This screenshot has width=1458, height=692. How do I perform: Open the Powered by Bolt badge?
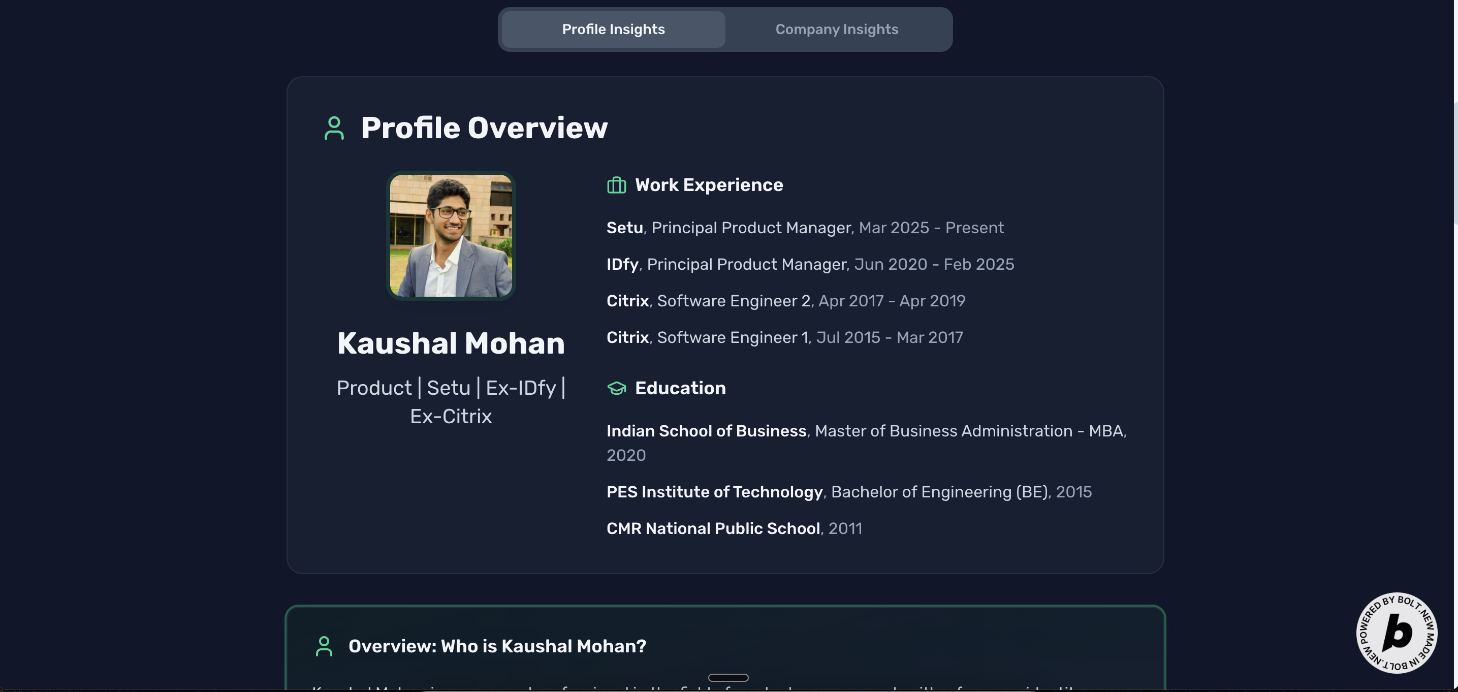click(x=1397, y=633)
